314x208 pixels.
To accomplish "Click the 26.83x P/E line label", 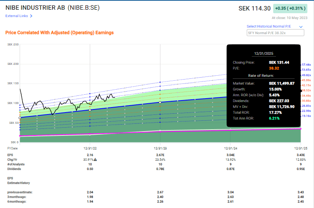I will pos(306,106).
